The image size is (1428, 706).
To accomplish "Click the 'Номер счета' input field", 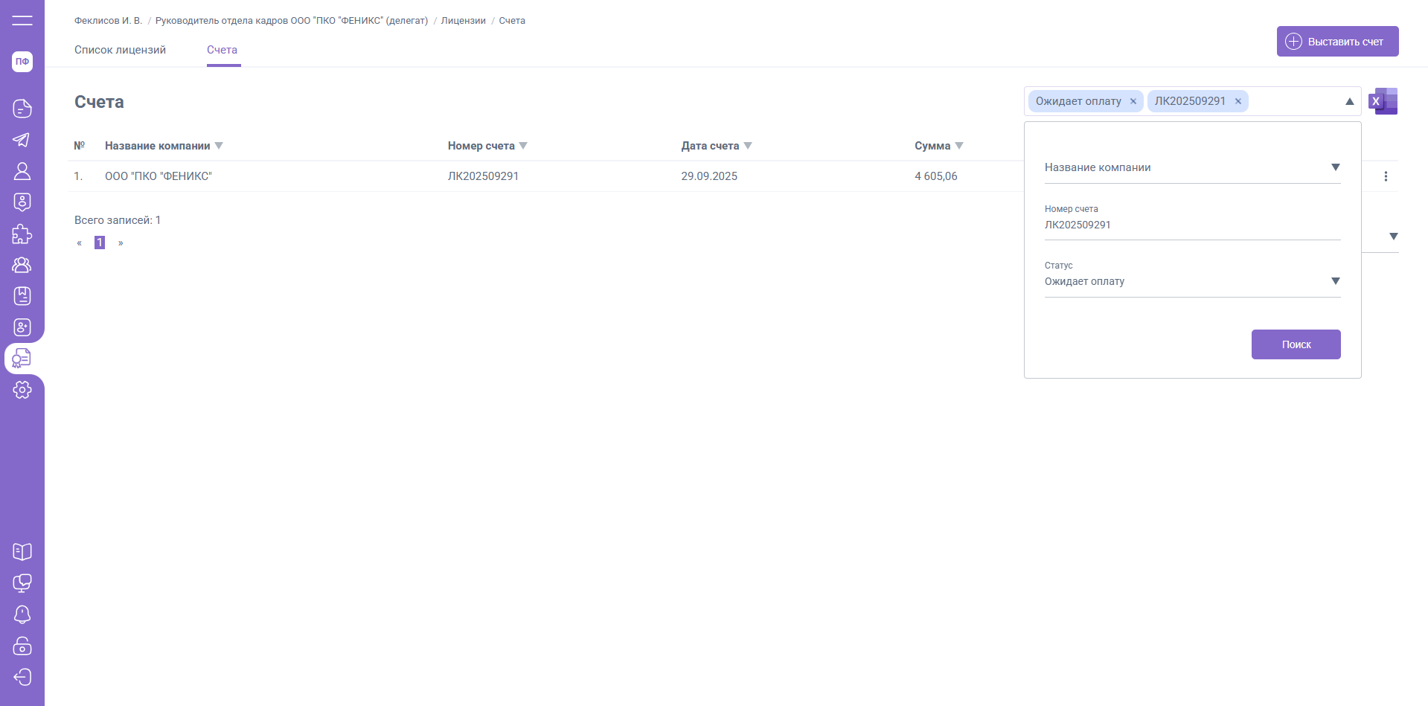I will tap(1191, 225).
